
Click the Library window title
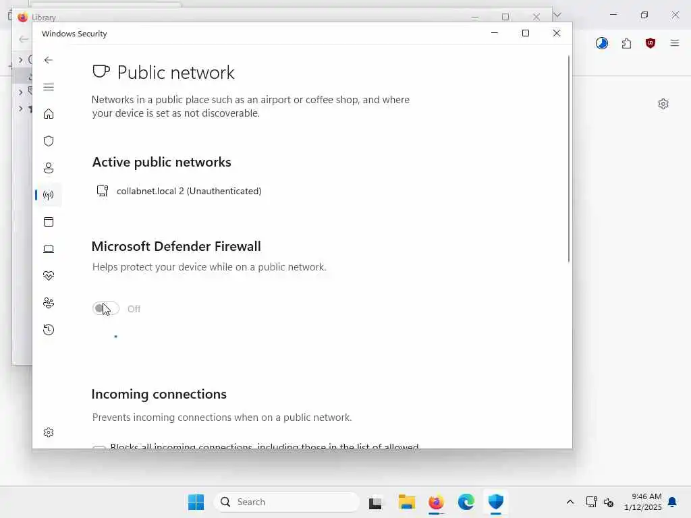[x=44, y=18]
